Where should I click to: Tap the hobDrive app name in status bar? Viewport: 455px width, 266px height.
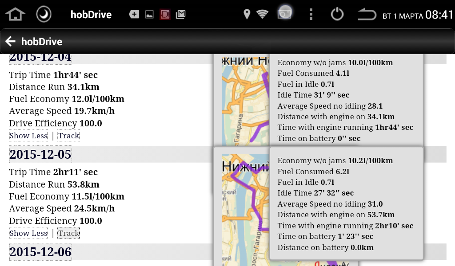tap(91, 15)
